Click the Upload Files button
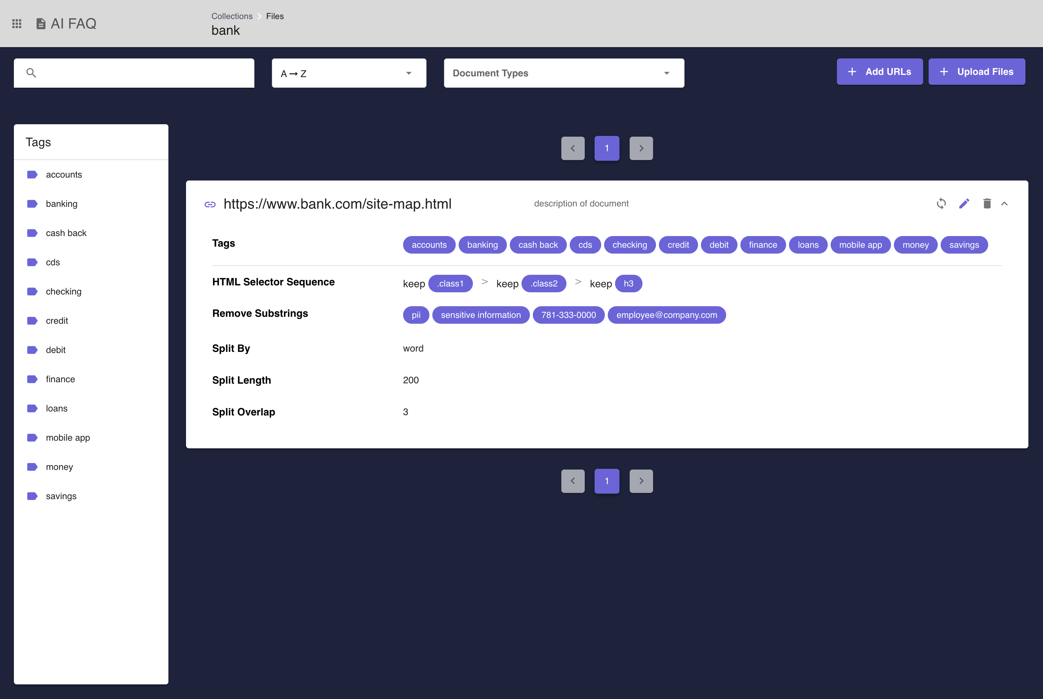This screenshot has width=1043, height=699. point(976,71)
